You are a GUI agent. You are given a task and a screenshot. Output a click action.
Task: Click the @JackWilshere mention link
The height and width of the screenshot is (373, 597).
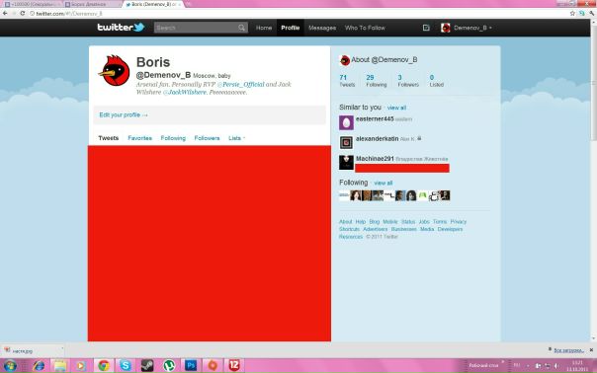[185, 92]
